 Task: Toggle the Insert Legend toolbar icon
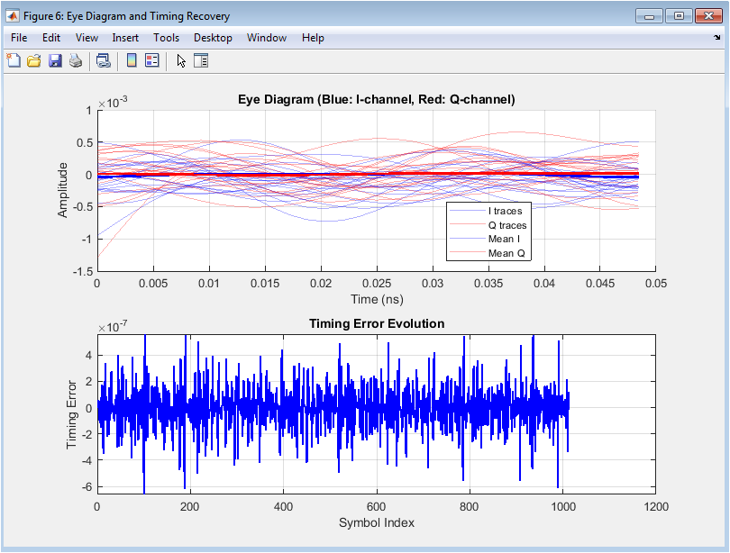click(151, 61)
